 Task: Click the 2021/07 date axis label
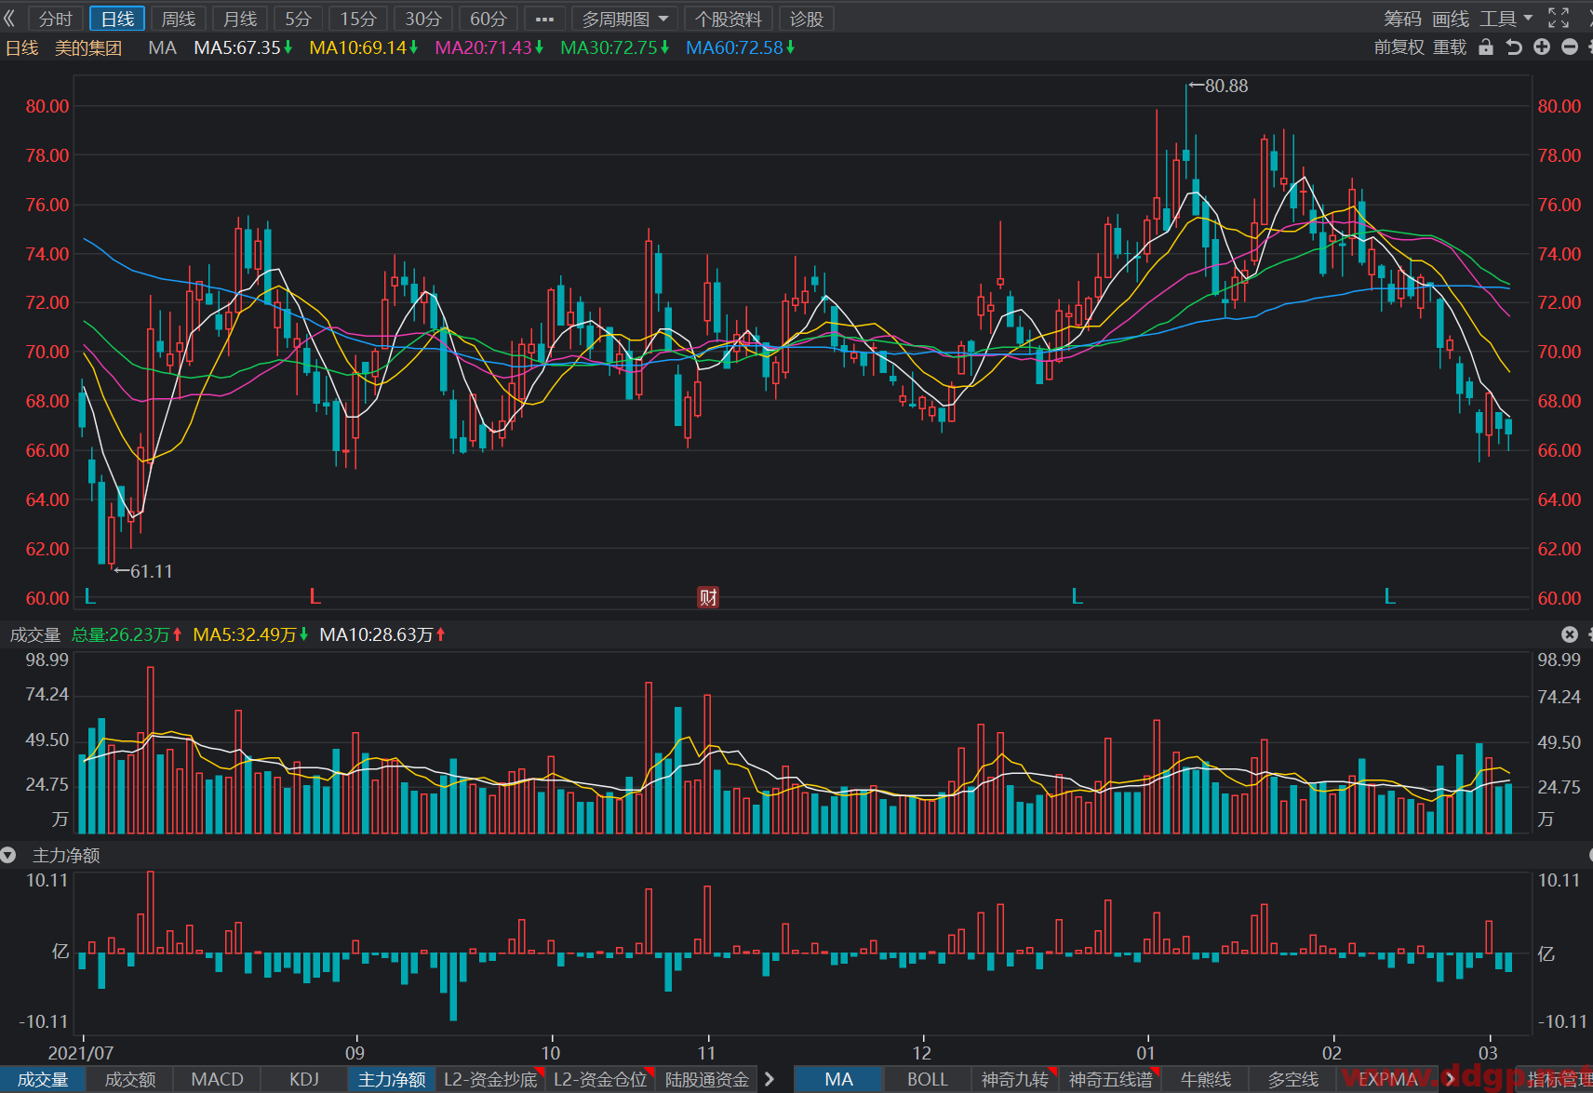click(81, 1053)
